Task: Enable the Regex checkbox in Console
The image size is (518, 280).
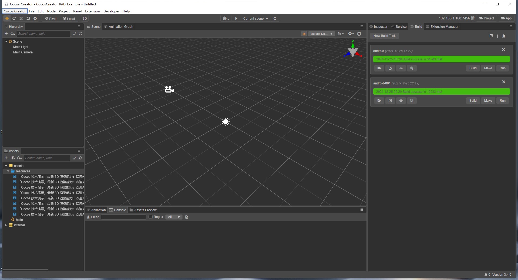Action: pyautogui.click(x=151, y=217)
